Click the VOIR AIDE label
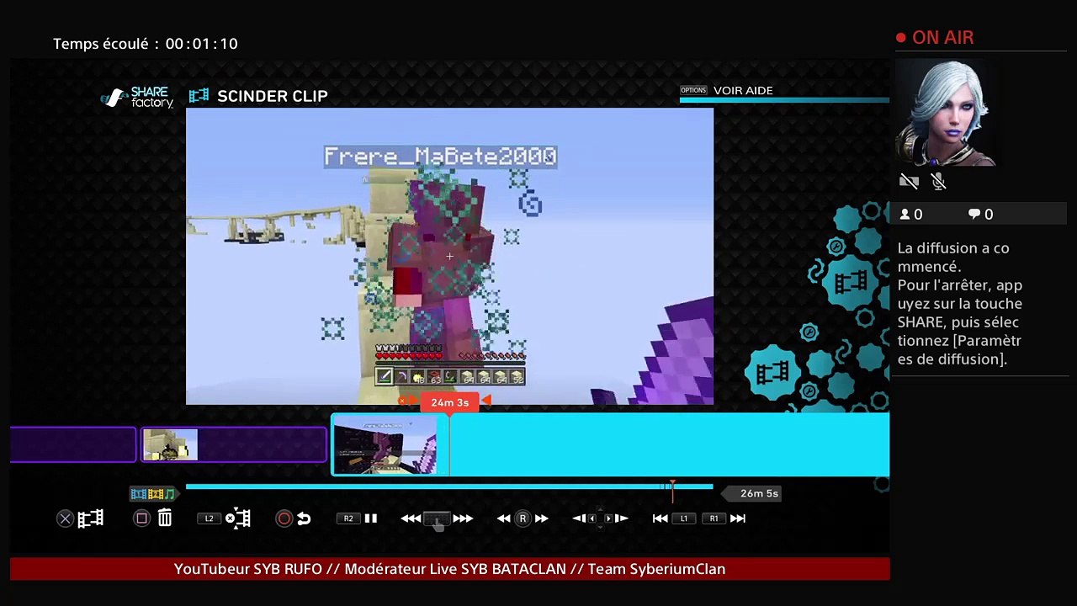1077x606 pixels. pos(743,90)
